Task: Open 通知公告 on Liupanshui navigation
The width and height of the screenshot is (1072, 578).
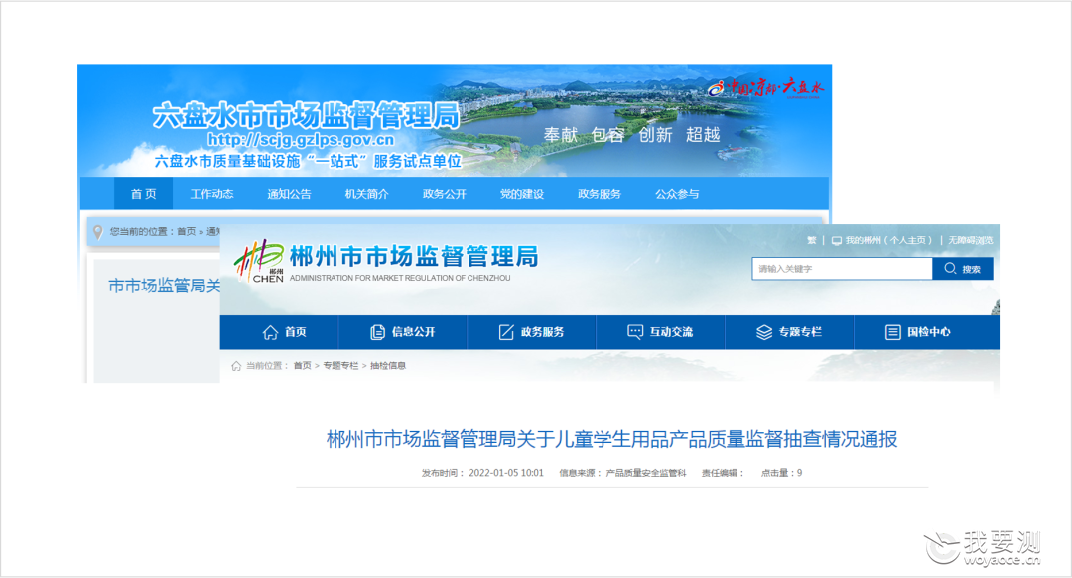Action: 289,194
